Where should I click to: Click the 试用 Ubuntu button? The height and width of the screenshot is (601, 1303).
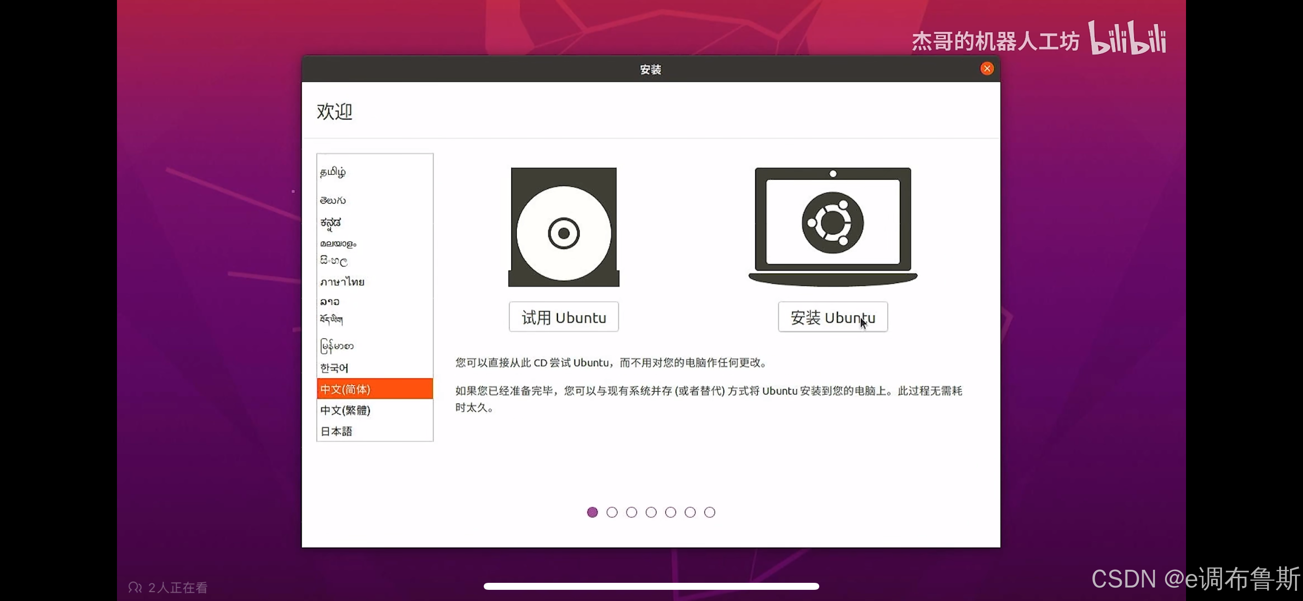pos(563,317)
